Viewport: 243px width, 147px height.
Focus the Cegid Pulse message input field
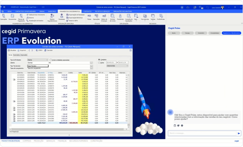coord(202,133)
